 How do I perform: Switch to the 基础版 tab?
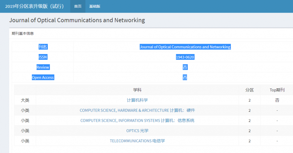click(95, 6)
